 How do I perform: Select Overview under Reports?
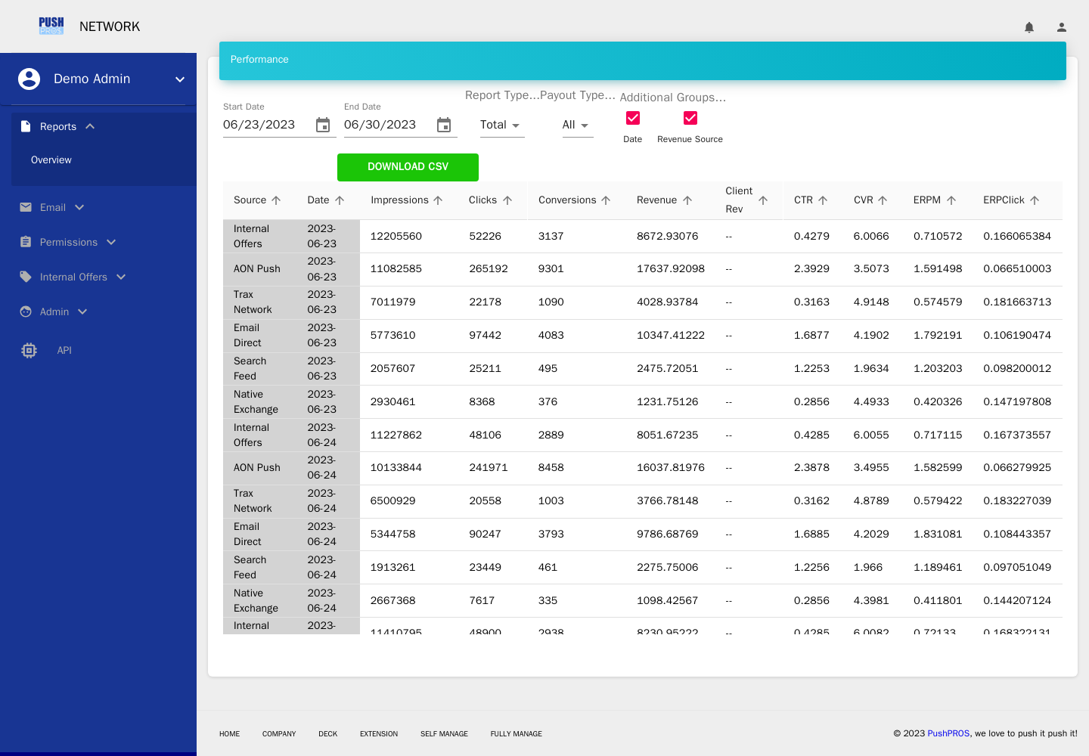51,160
